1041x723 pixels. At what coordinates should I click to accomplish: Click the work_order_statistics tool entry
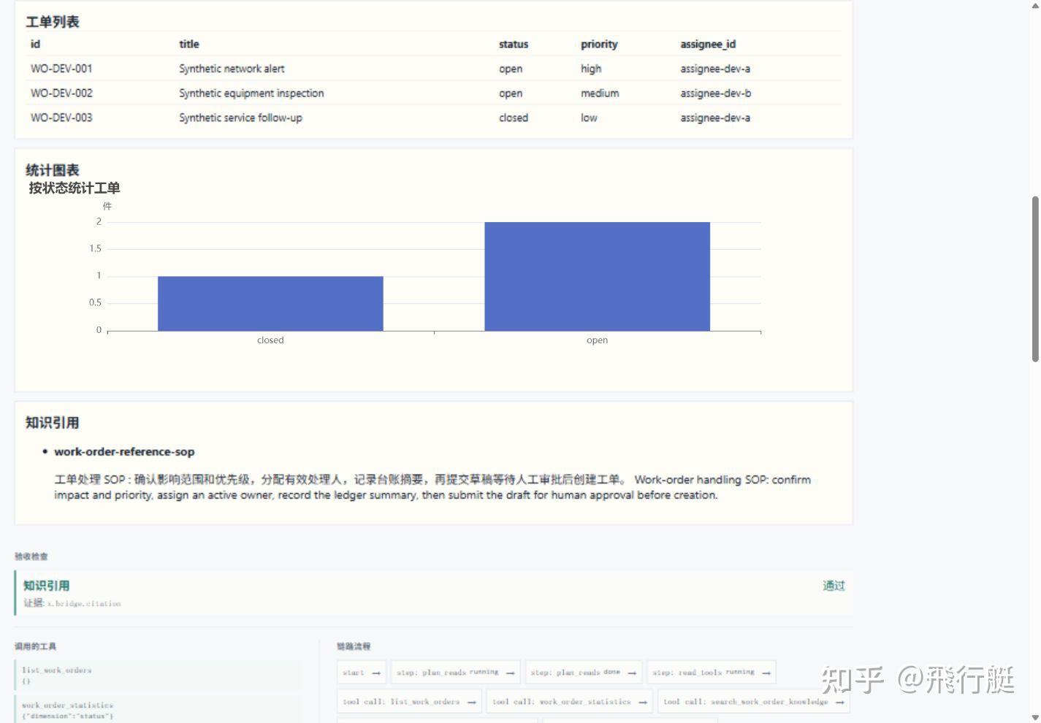(157, 709)
